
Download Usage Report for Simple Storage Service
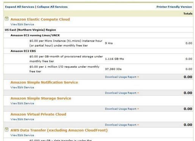click(x=122, y=109)
